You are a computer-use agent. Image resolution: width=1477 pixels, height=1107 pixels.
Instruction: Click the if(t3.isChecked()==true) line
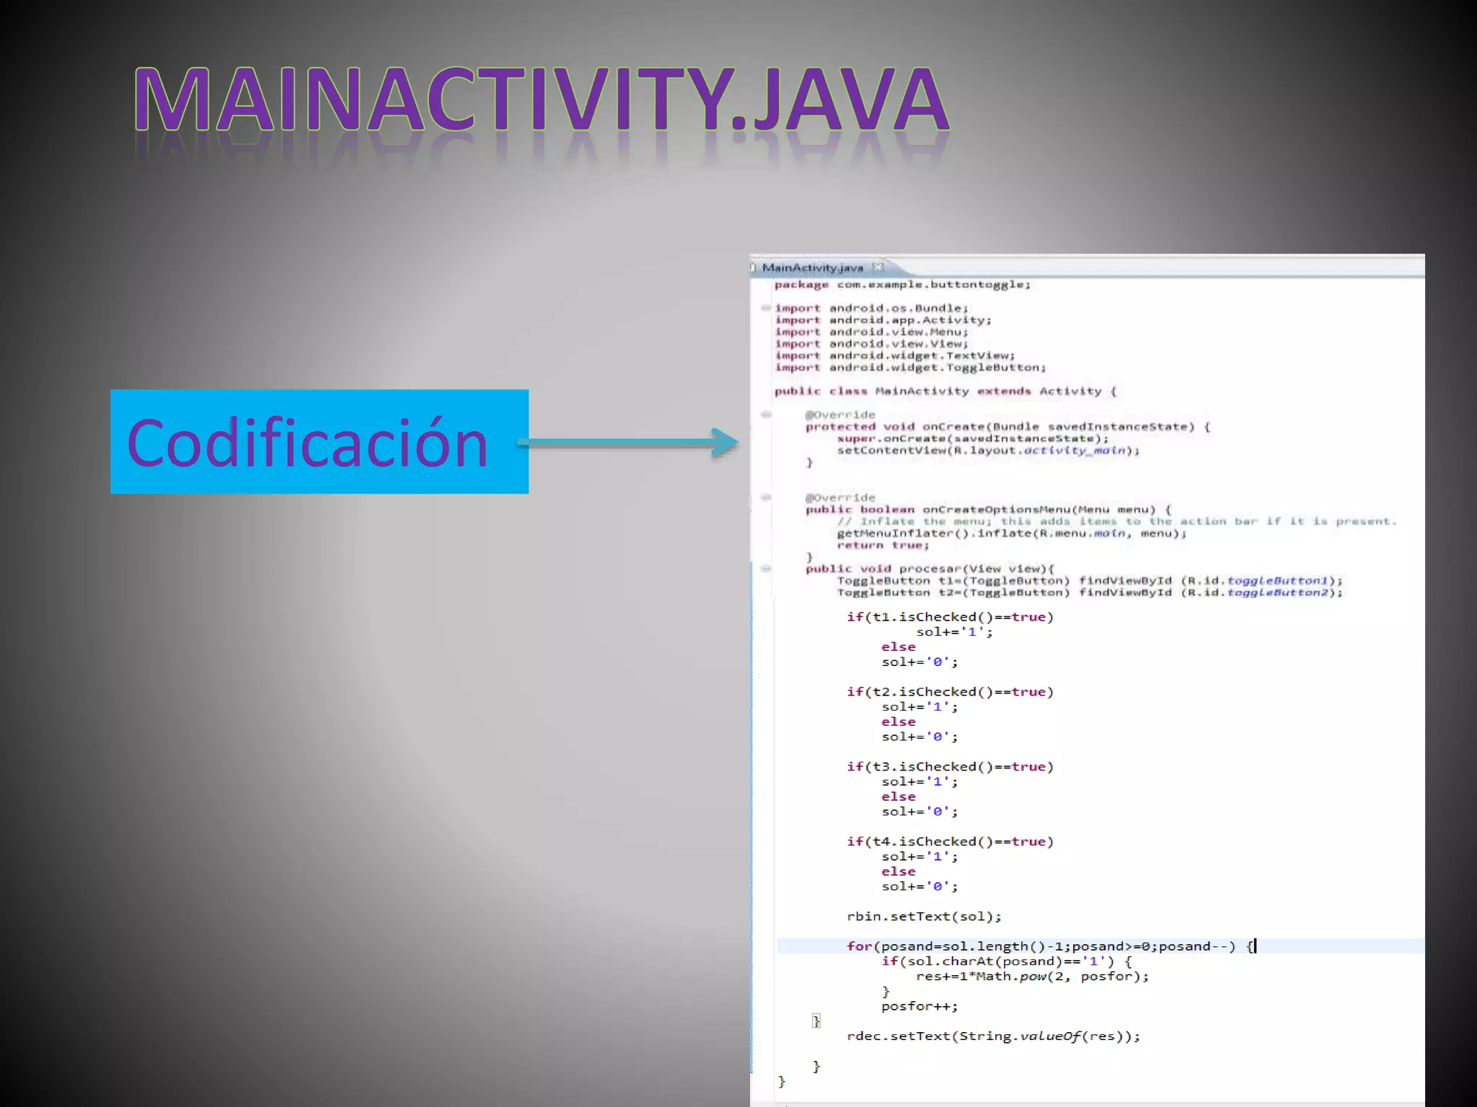[951, 767]
